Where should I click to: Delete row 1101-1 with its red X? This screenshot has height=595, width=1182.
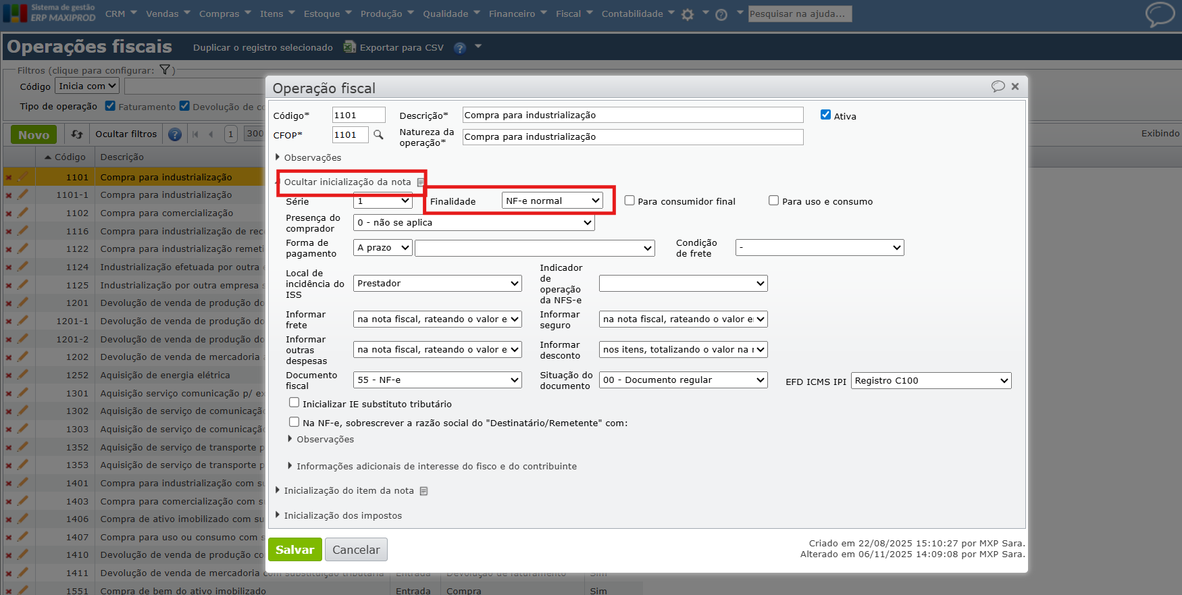tap(9, 196)
